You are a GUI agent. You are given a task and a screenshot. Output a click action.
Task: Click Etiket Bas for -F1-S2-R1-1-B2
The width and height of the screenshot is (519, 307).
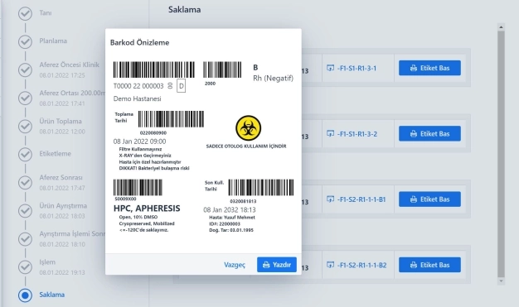(x=429, y=265)
